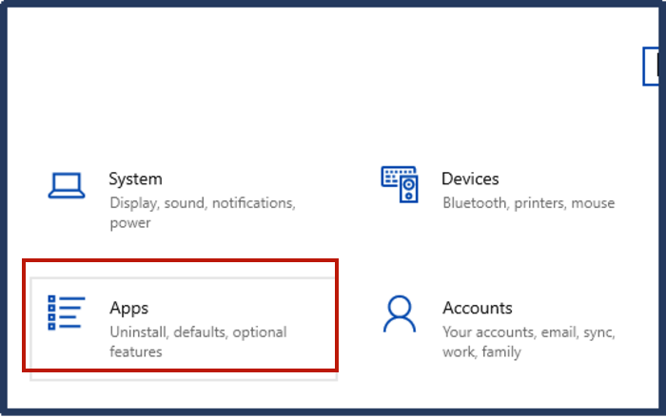Click the Accounts person icon
The width and height of the screenshot is (666, 417).
pos(400,313)
